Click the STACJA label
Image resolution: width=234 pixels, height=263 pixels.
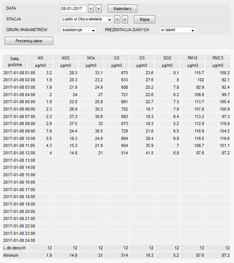pyautogui.click(x=14, y=19)
